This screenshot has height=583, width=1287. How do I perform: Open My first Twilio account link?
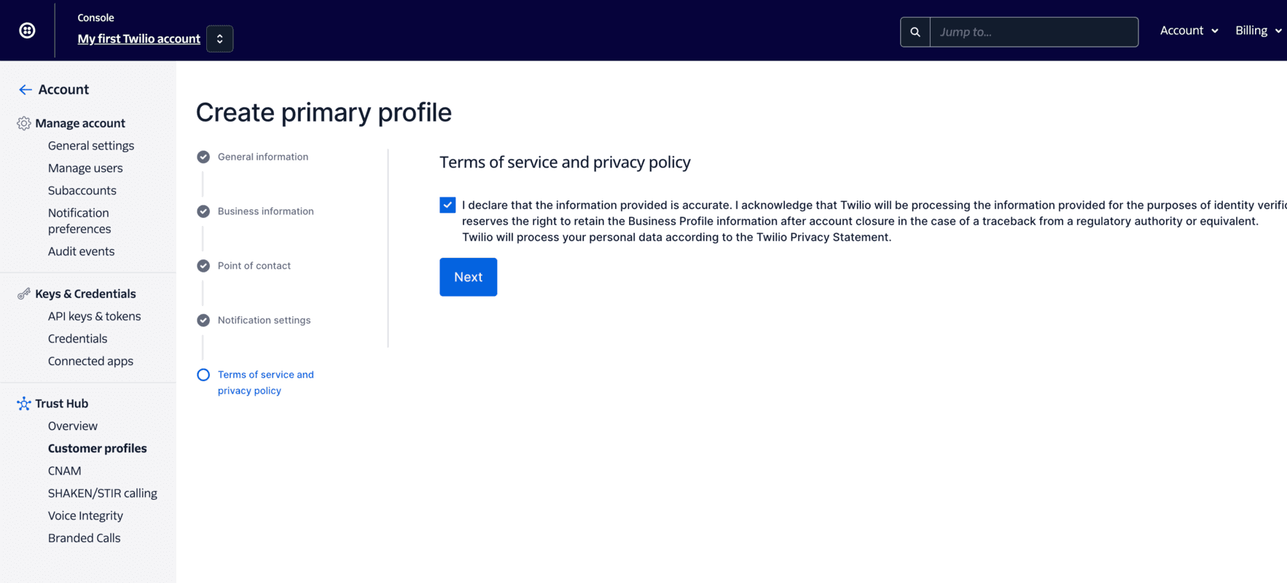[x=138, y=39]
